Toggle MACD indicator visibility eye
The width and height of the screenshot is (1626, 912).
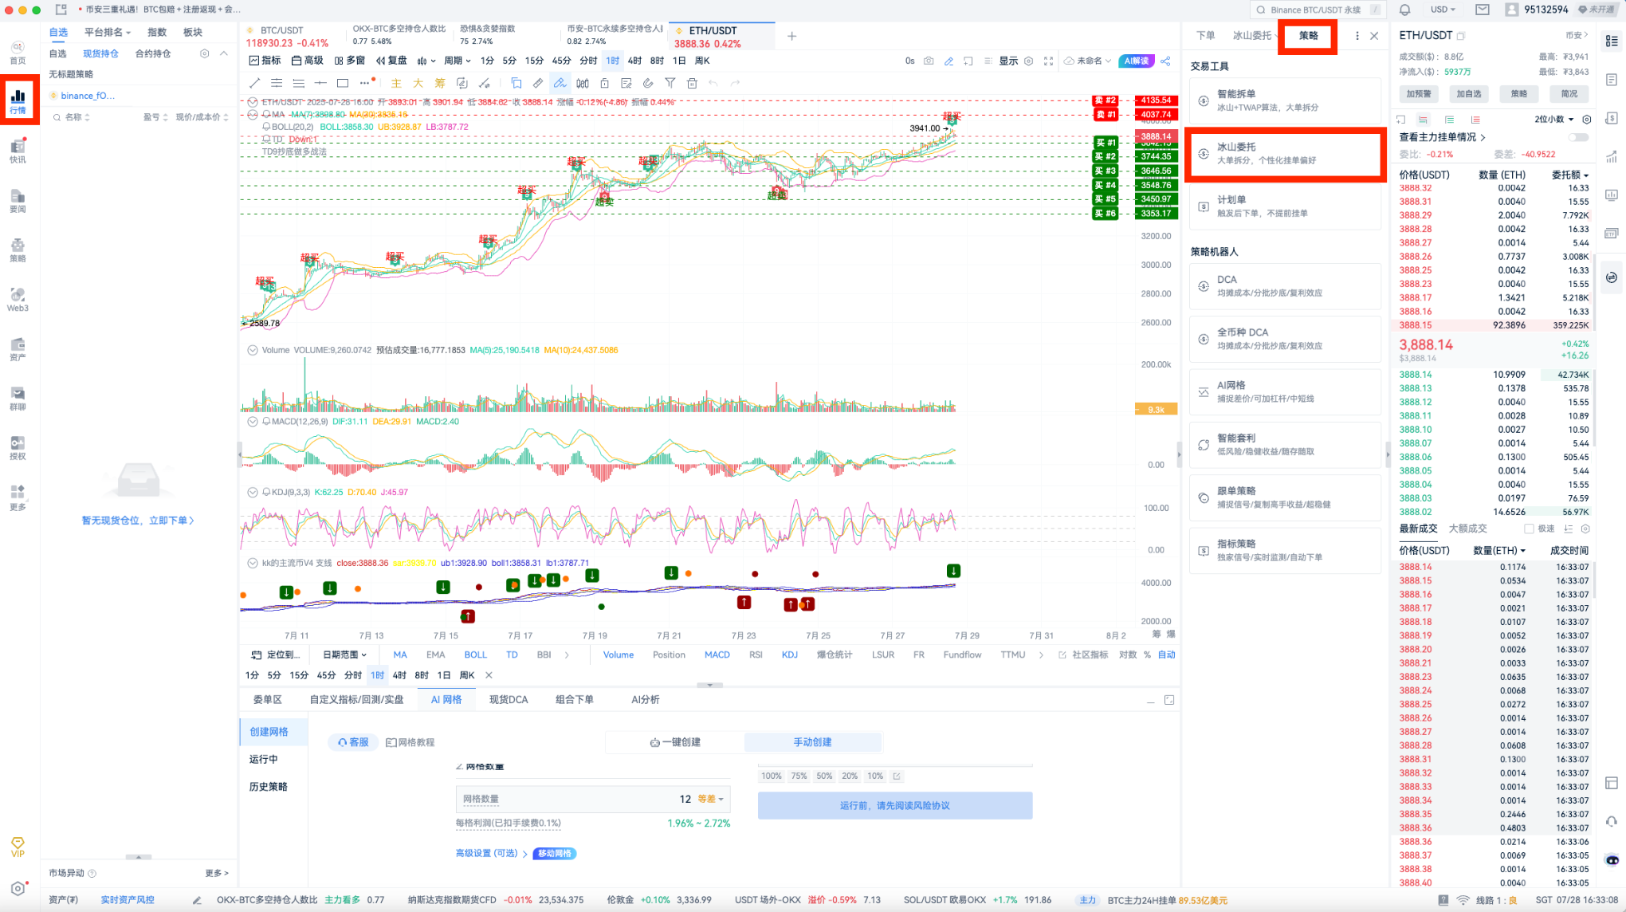253,422
